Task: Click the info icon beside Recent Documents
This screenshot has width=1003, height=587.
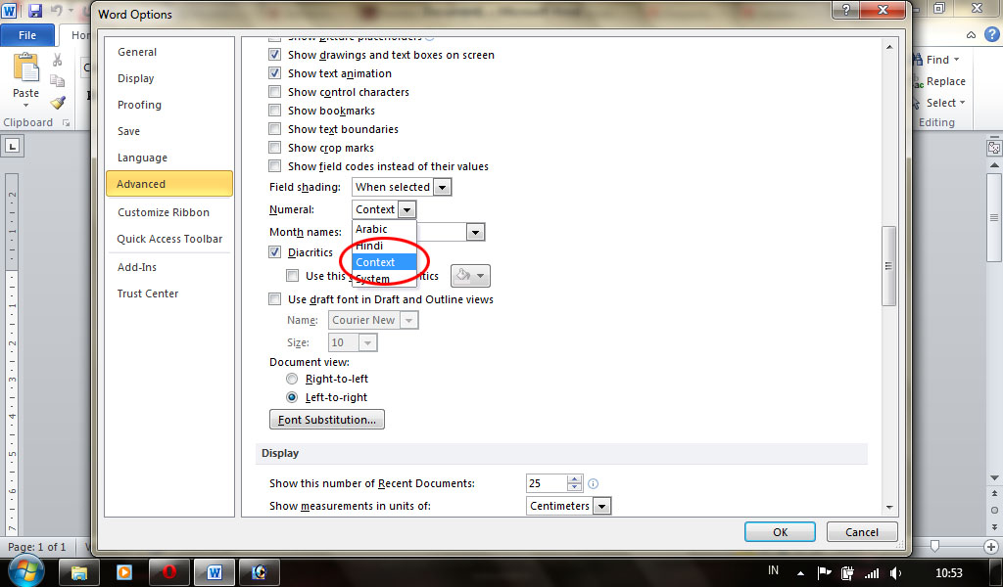Action: 593,483
